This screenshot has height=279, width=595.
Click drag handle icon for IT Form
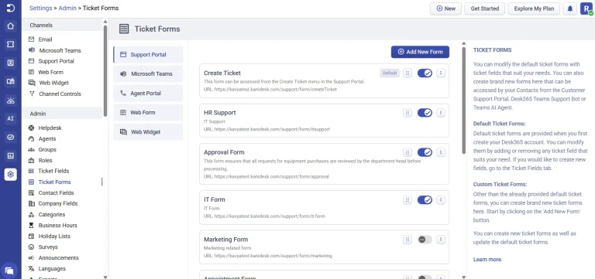[408, 199]
